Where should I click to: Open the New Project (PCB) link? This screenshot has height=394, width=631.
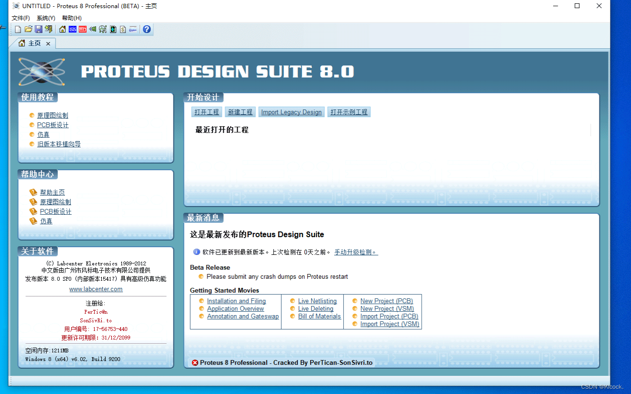click(x=386, y=301)
